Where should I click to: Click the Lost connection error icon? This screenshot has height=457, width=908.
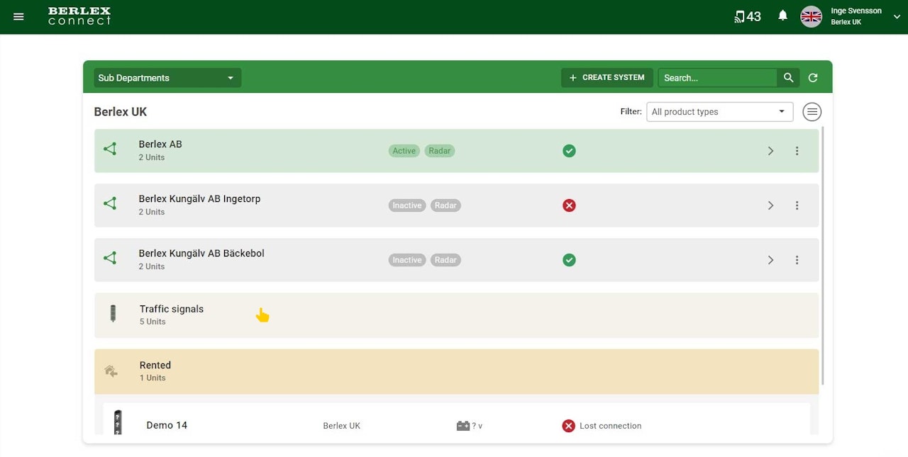tap(568, 426)
